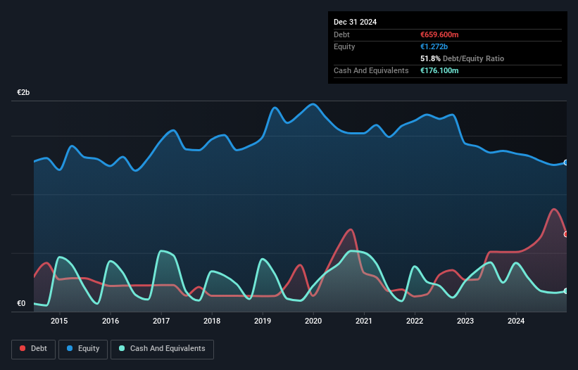Click the Debt label in tooltip

341,34
